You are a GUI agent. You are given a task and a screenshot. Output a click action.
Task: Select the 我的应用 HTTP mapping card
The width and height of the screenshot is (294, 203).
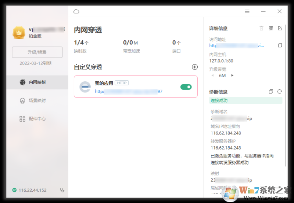[x=136, y=86]
